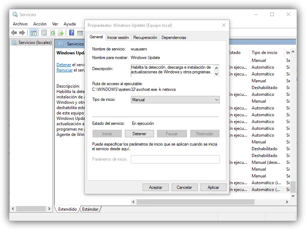Click the service name wuauserv
This screenshot has height=230, width=306.
(x=139, y=49)
